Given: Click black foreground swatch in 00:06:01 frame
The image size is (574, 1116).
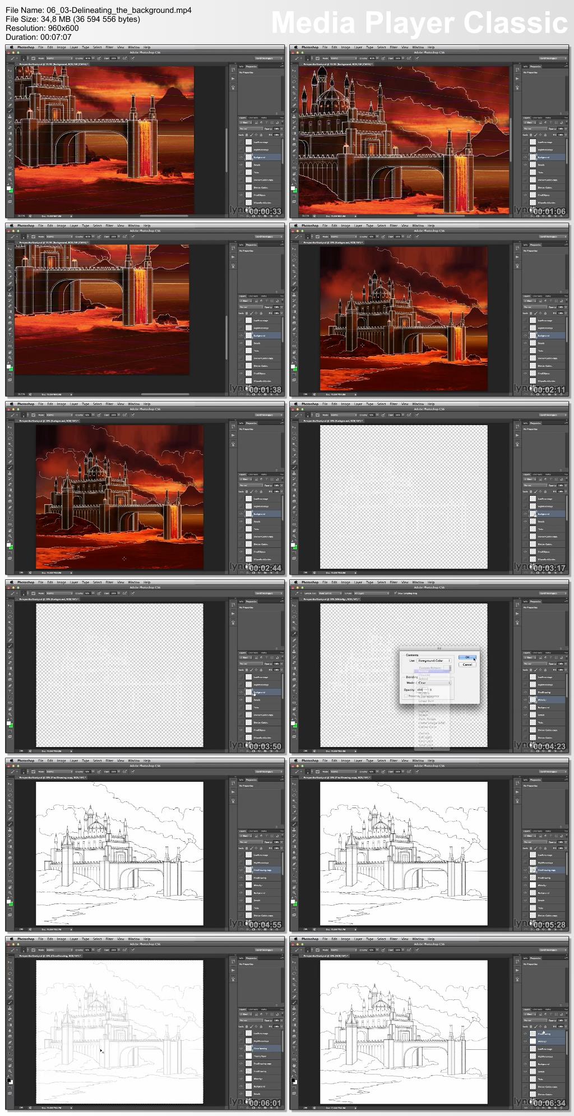Looking at the screenshot, I should pos(9,1080).
